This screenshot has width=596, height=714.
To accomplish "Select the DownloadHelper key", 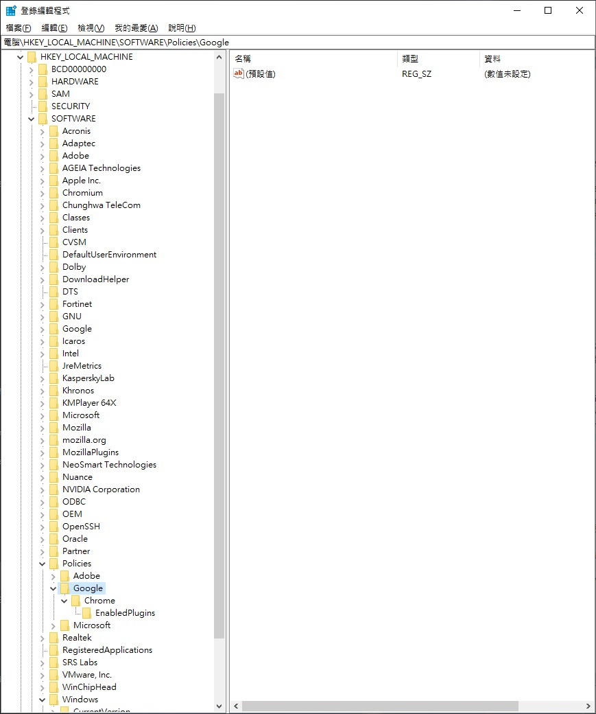I will 95,279.
